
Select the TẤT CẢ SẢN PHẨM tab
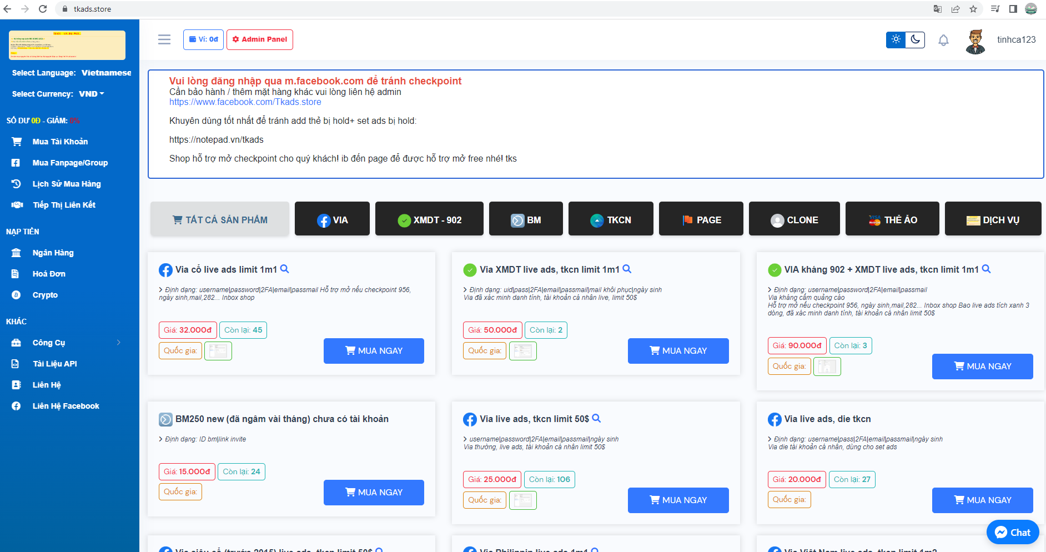[x=220, y=219]
